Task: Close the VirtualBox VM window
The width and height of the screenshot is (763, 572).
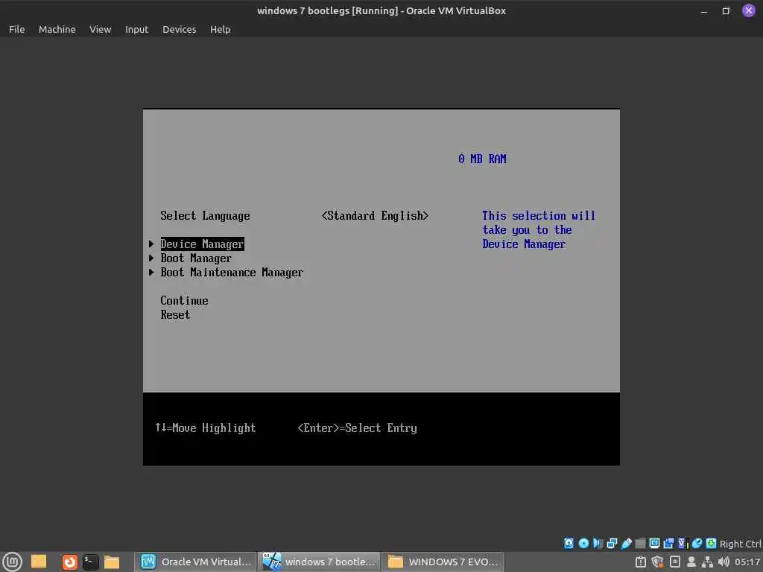Action: point(748,10)
